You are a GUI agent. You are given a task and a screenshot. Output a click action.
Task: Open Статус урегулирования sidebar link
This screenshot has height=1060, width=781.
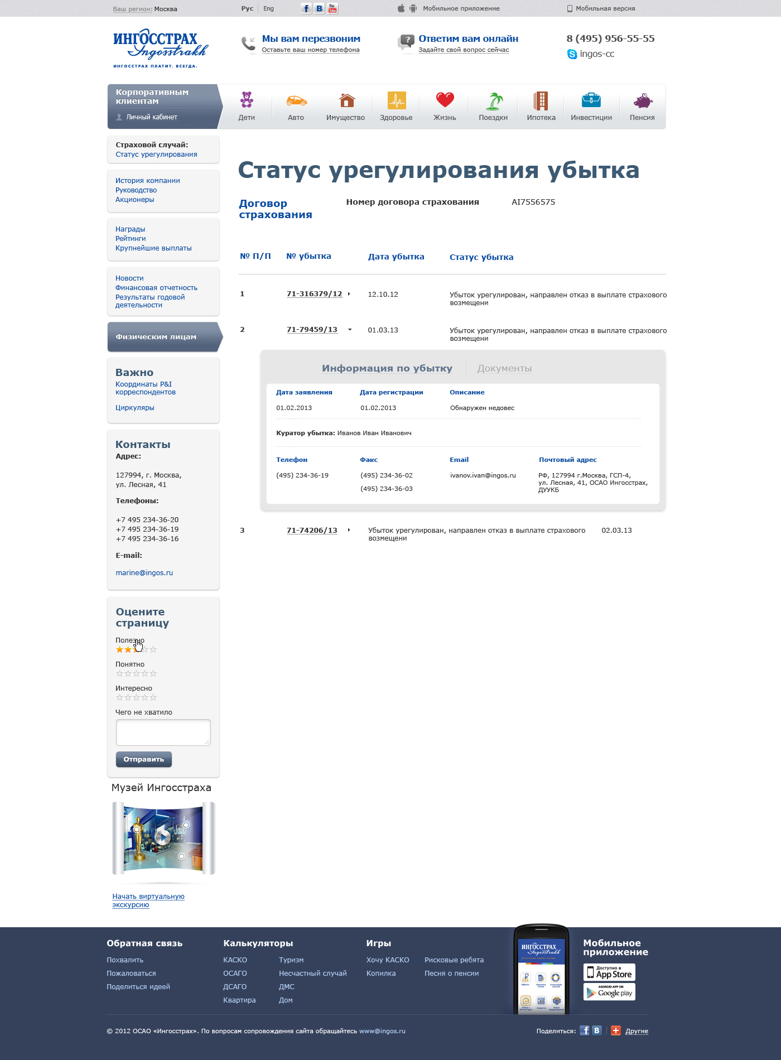(x=156, y=155)
